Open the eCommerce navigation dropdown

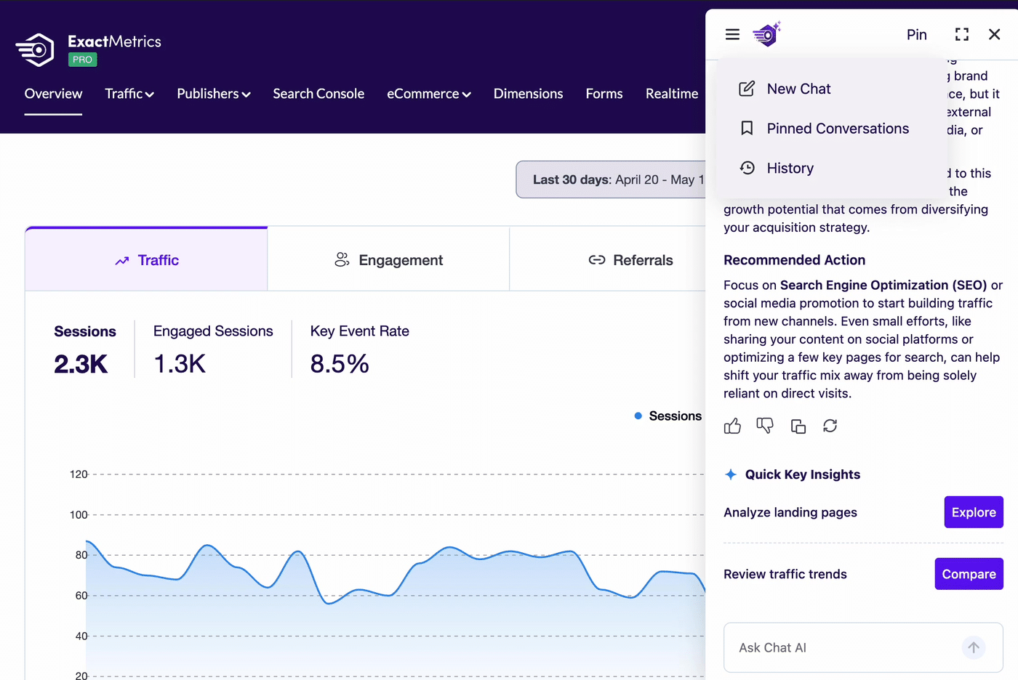pos(429,94)
